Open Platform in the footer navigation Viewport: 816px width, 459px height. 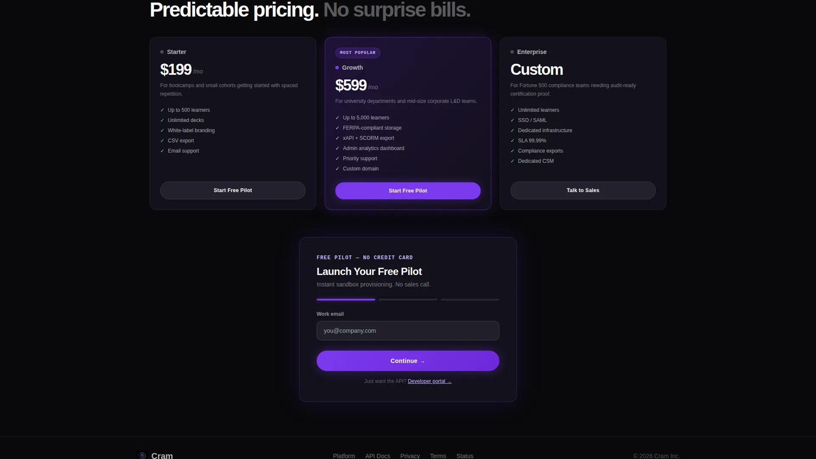coord(344,456)
